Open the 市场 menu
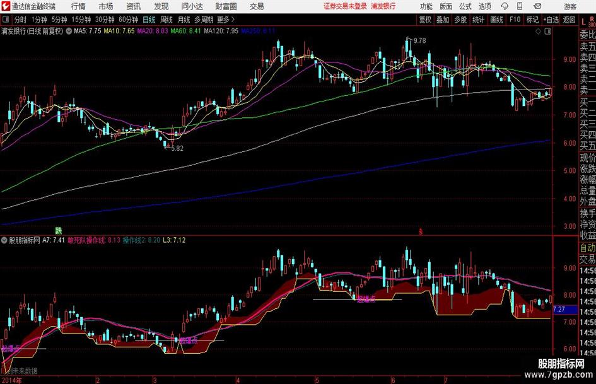This screenshot has height=384, width=596. 106,6
